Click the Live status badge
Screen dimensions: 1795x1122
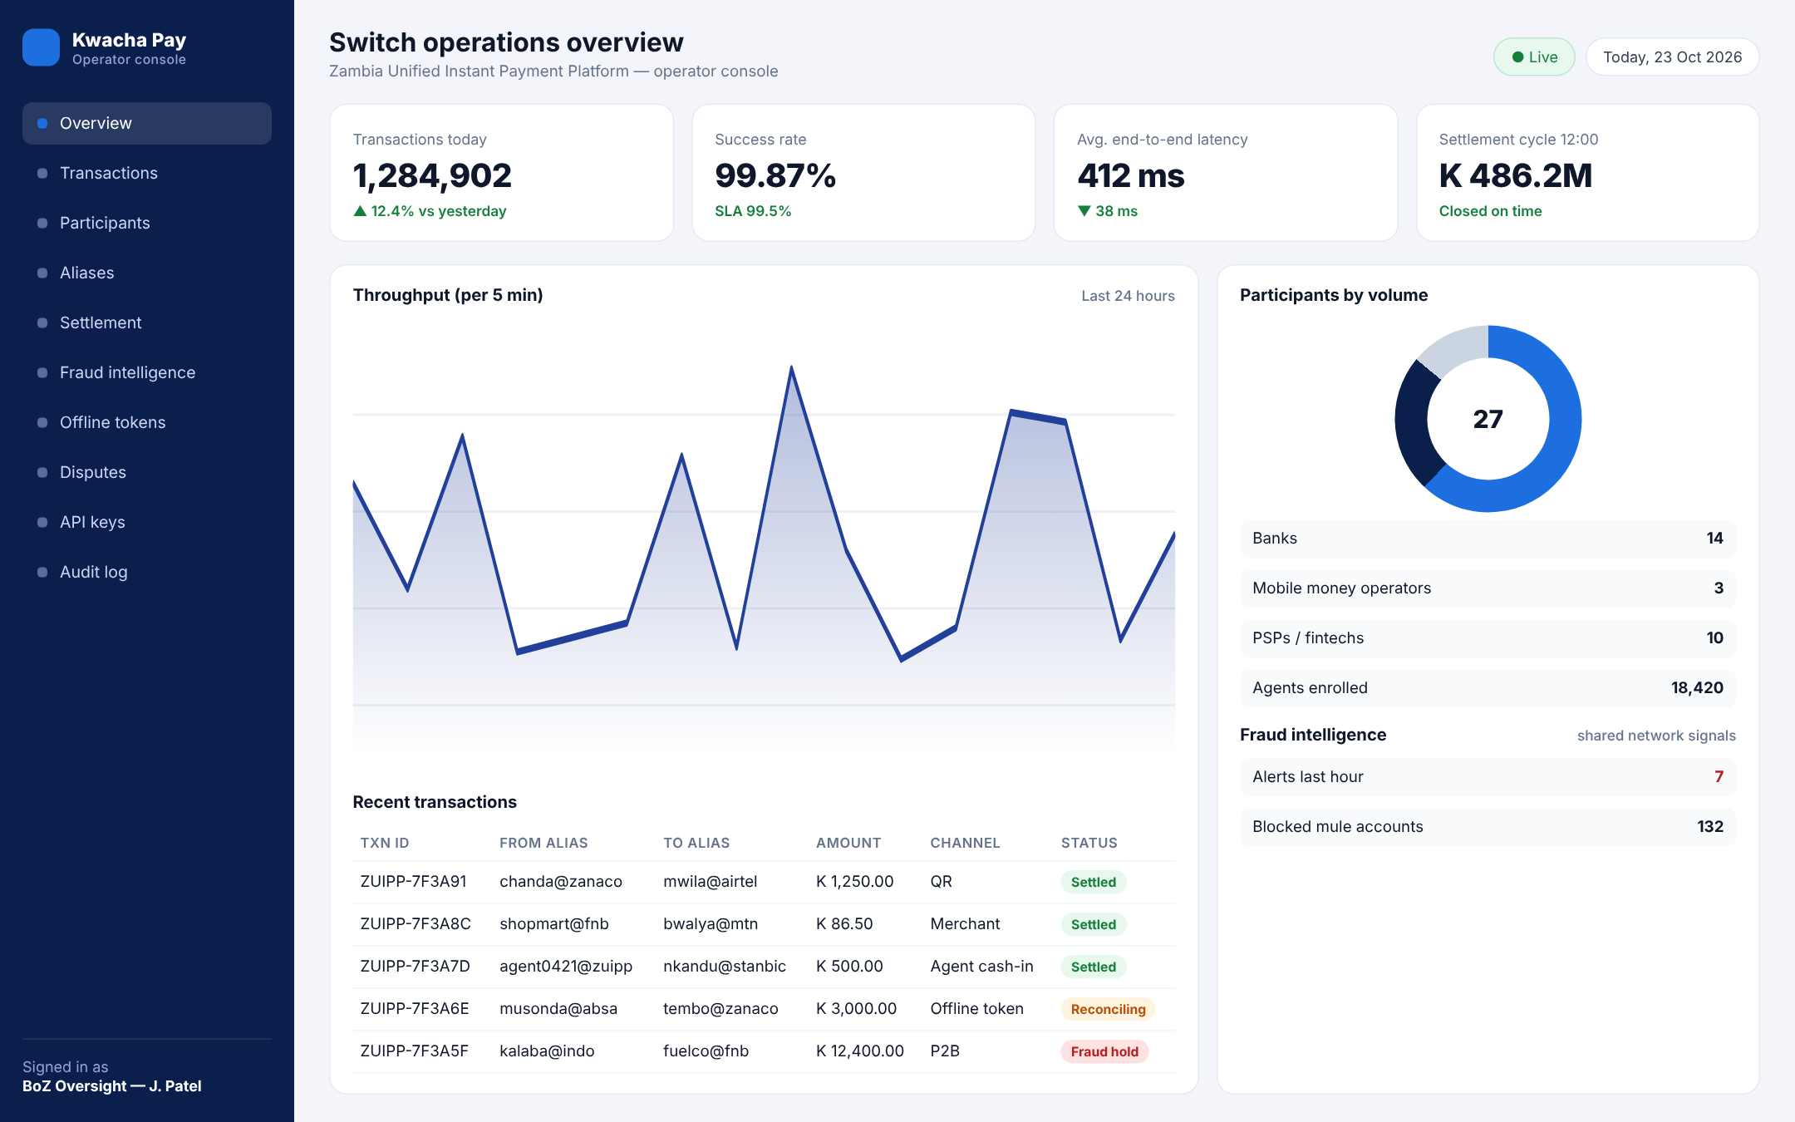coord(1534,57)
